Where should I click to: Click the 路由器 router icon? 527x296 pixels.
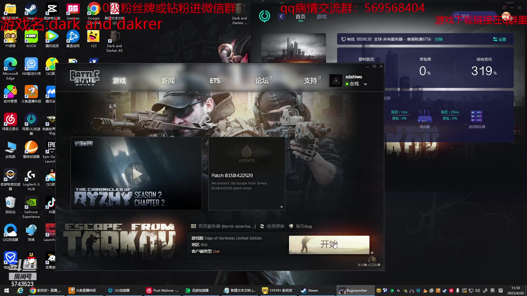tap(425, 116)
